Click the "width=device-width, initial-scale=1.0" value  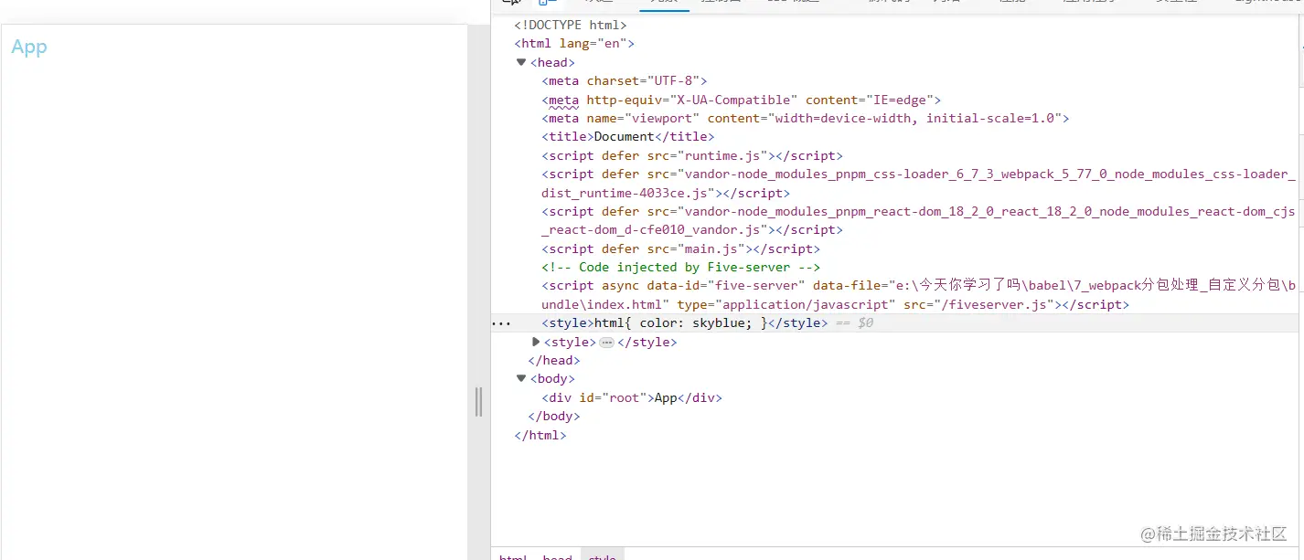click(916, 118)
